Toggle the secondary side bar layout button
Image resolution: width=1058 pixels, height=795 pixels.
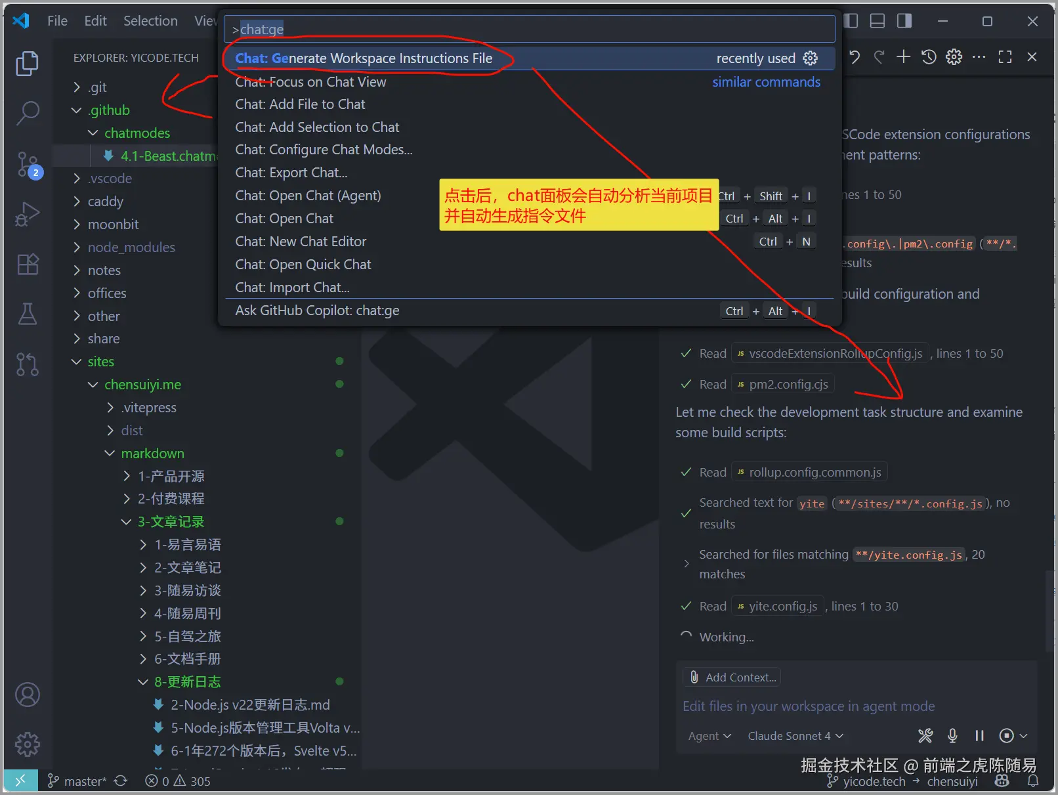(x=904, y=21)
